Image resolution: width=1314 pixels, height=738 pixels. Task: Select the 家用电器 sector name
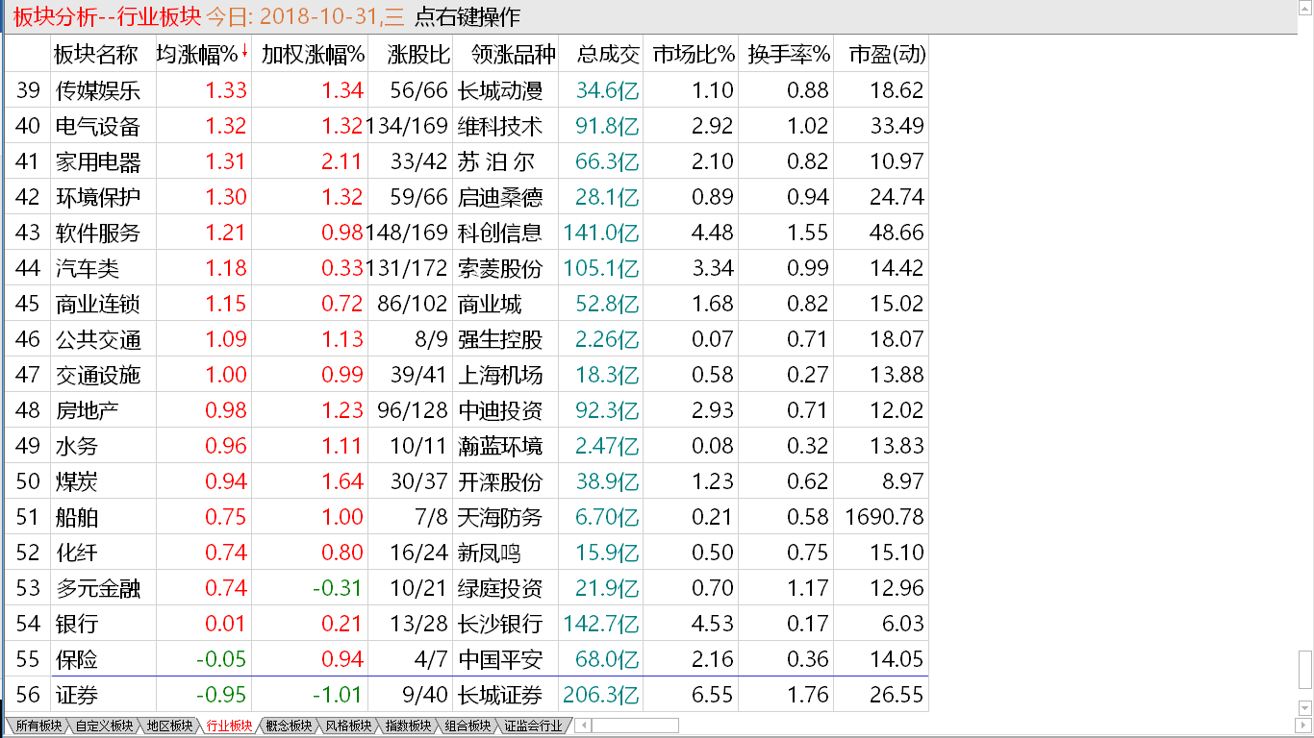coord(98,161)
